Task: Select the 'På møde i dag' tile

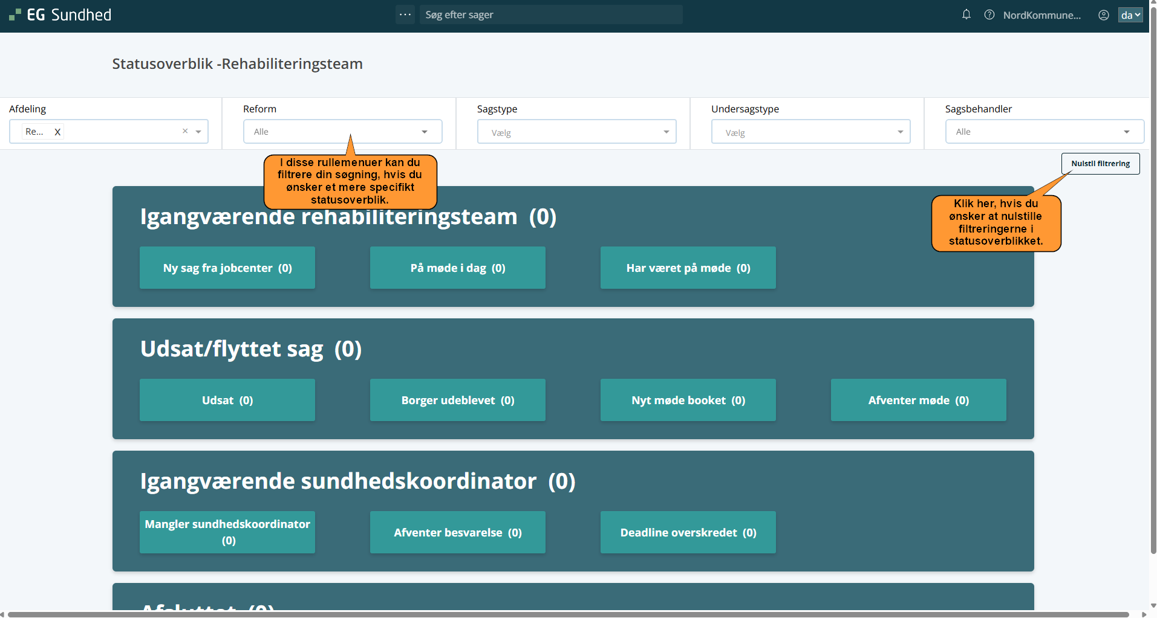Action: pyautogui.click(x=458, y=268)
